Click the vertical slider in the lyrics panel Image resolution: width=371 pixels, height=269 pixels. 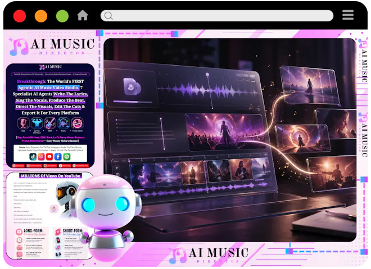[x=162, y=133]
